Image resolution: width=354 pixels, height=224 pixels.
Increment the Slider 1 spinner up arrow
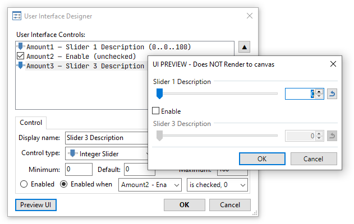319,91
